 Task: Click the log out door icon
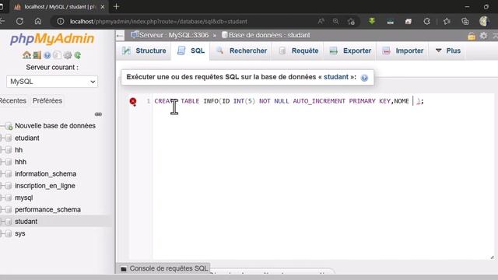click(x=37, y=55)
